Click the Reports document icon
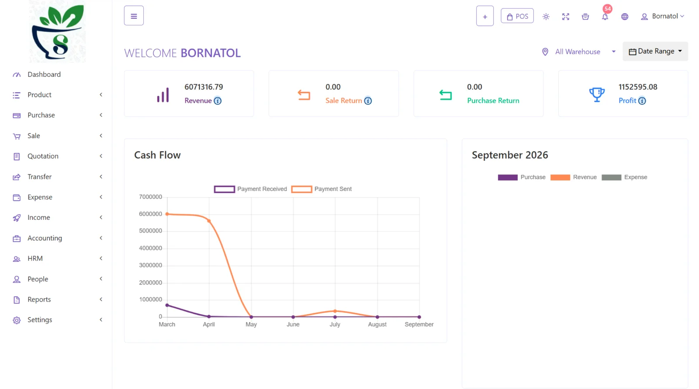699x389 pixels. click(x=17, y=299)
